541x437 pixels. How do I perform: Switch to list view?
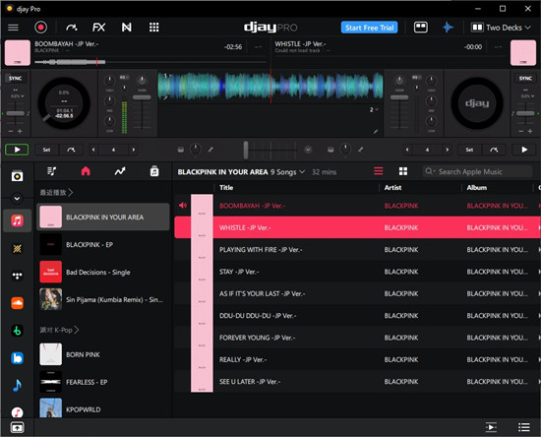(378, 171)
